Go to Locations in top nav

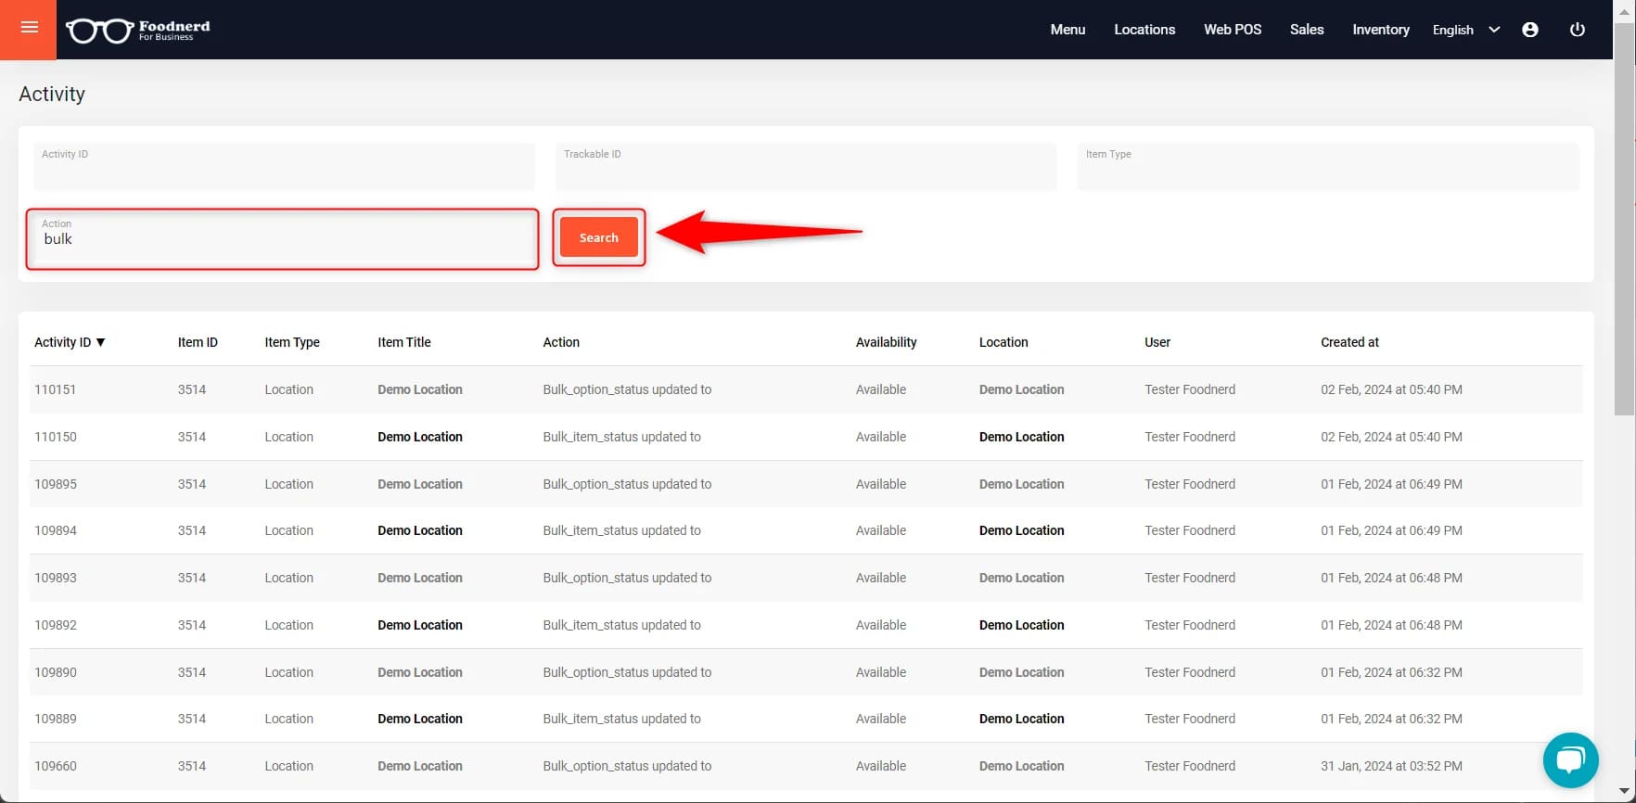[x=1144, y=30]
